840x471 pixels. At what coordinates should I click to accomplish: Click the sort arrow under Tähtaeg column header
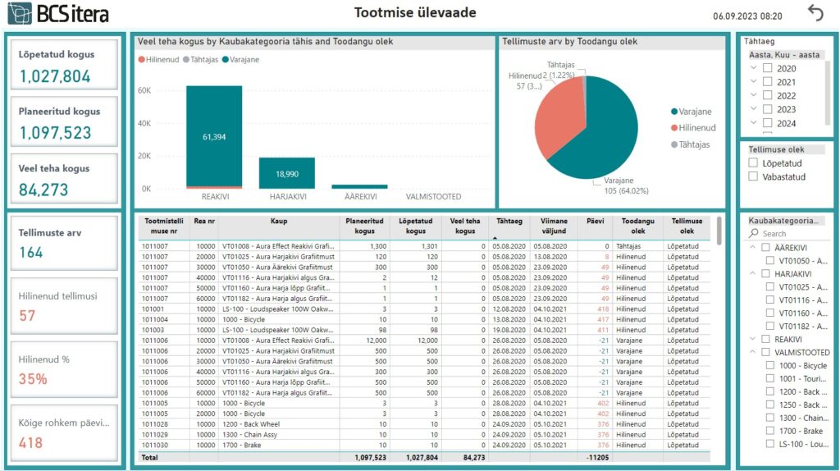click(495, 237)
